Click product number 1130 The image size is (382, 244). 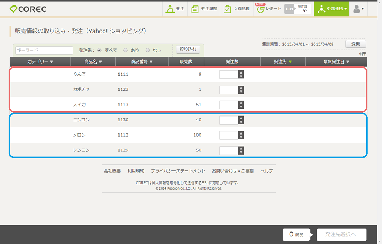(x=123, y=120)
